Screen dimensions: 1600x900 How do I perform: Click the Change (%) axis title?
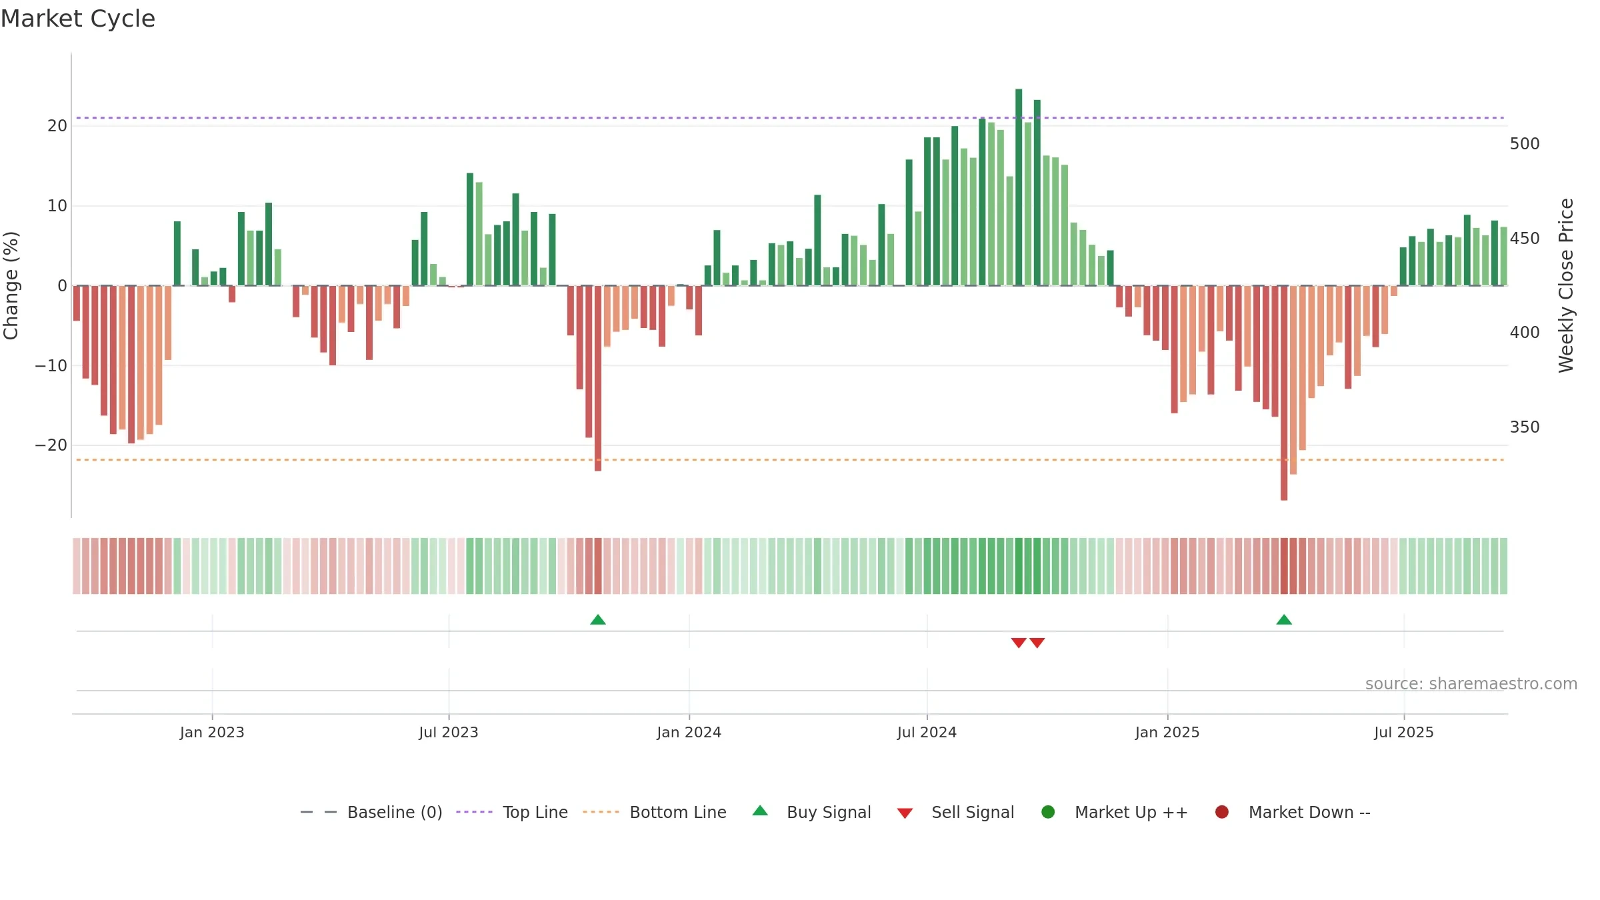pos(11,285)
